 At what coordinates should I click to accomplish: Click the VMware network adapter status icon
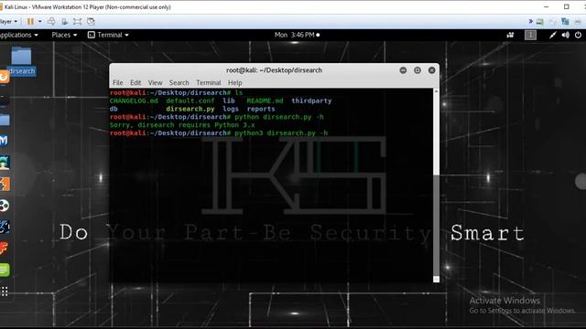click(x=565, y=22)
